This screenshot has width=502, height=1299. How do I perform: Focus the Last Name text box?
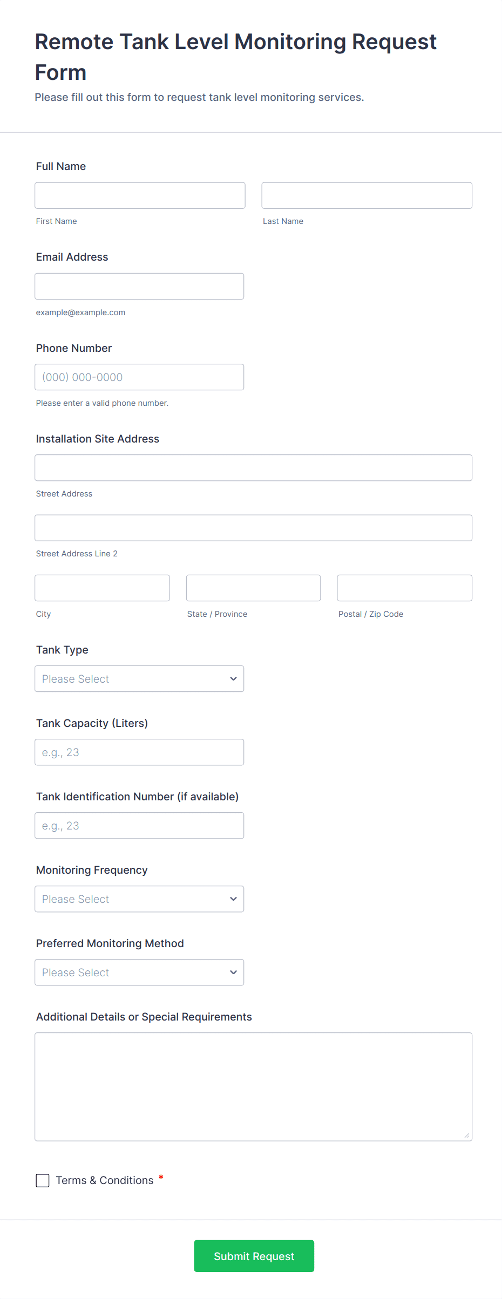pos(367,195)
